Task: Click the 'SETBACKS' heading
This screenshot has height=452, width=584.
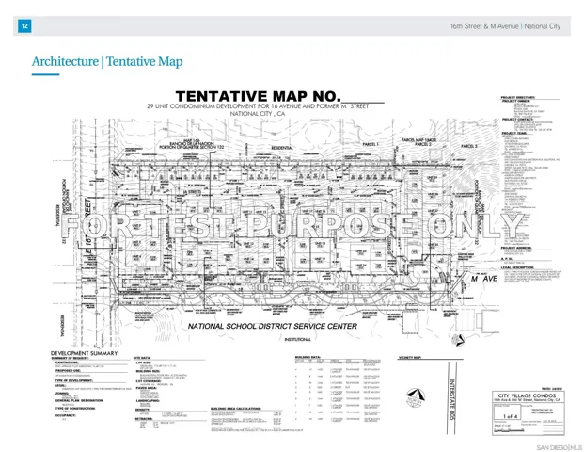Action: (143, 419)
